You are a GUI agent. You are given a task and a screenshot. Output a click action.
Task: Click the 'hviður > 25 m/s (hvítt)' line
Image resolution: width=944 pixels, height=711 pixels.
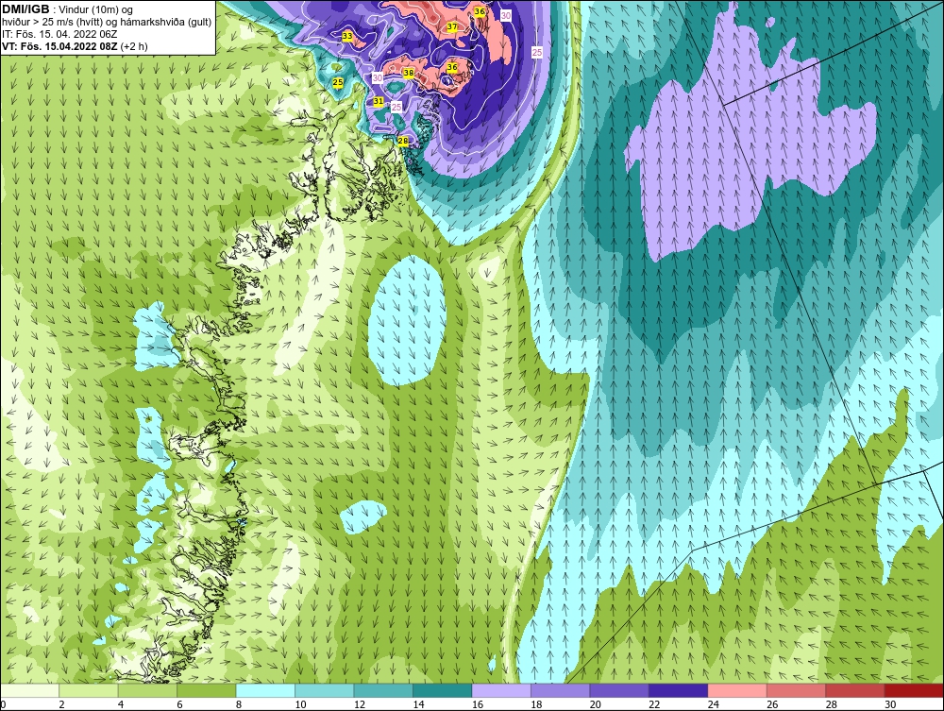(x=51, y=22)
